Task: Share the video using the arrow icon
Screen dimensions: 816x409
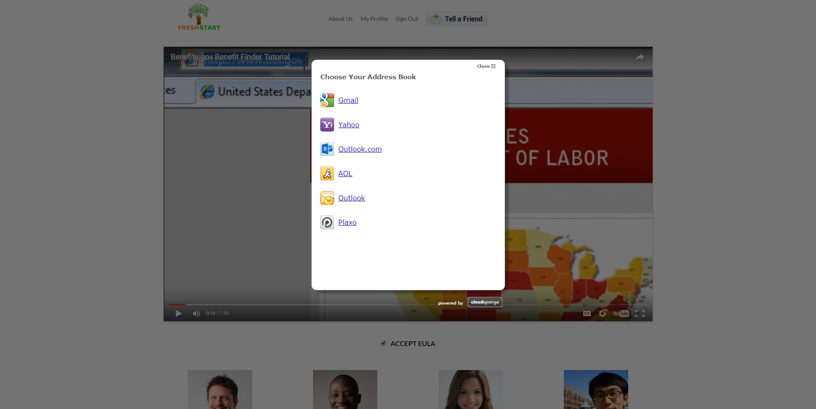Action: [x=640, y=57]
